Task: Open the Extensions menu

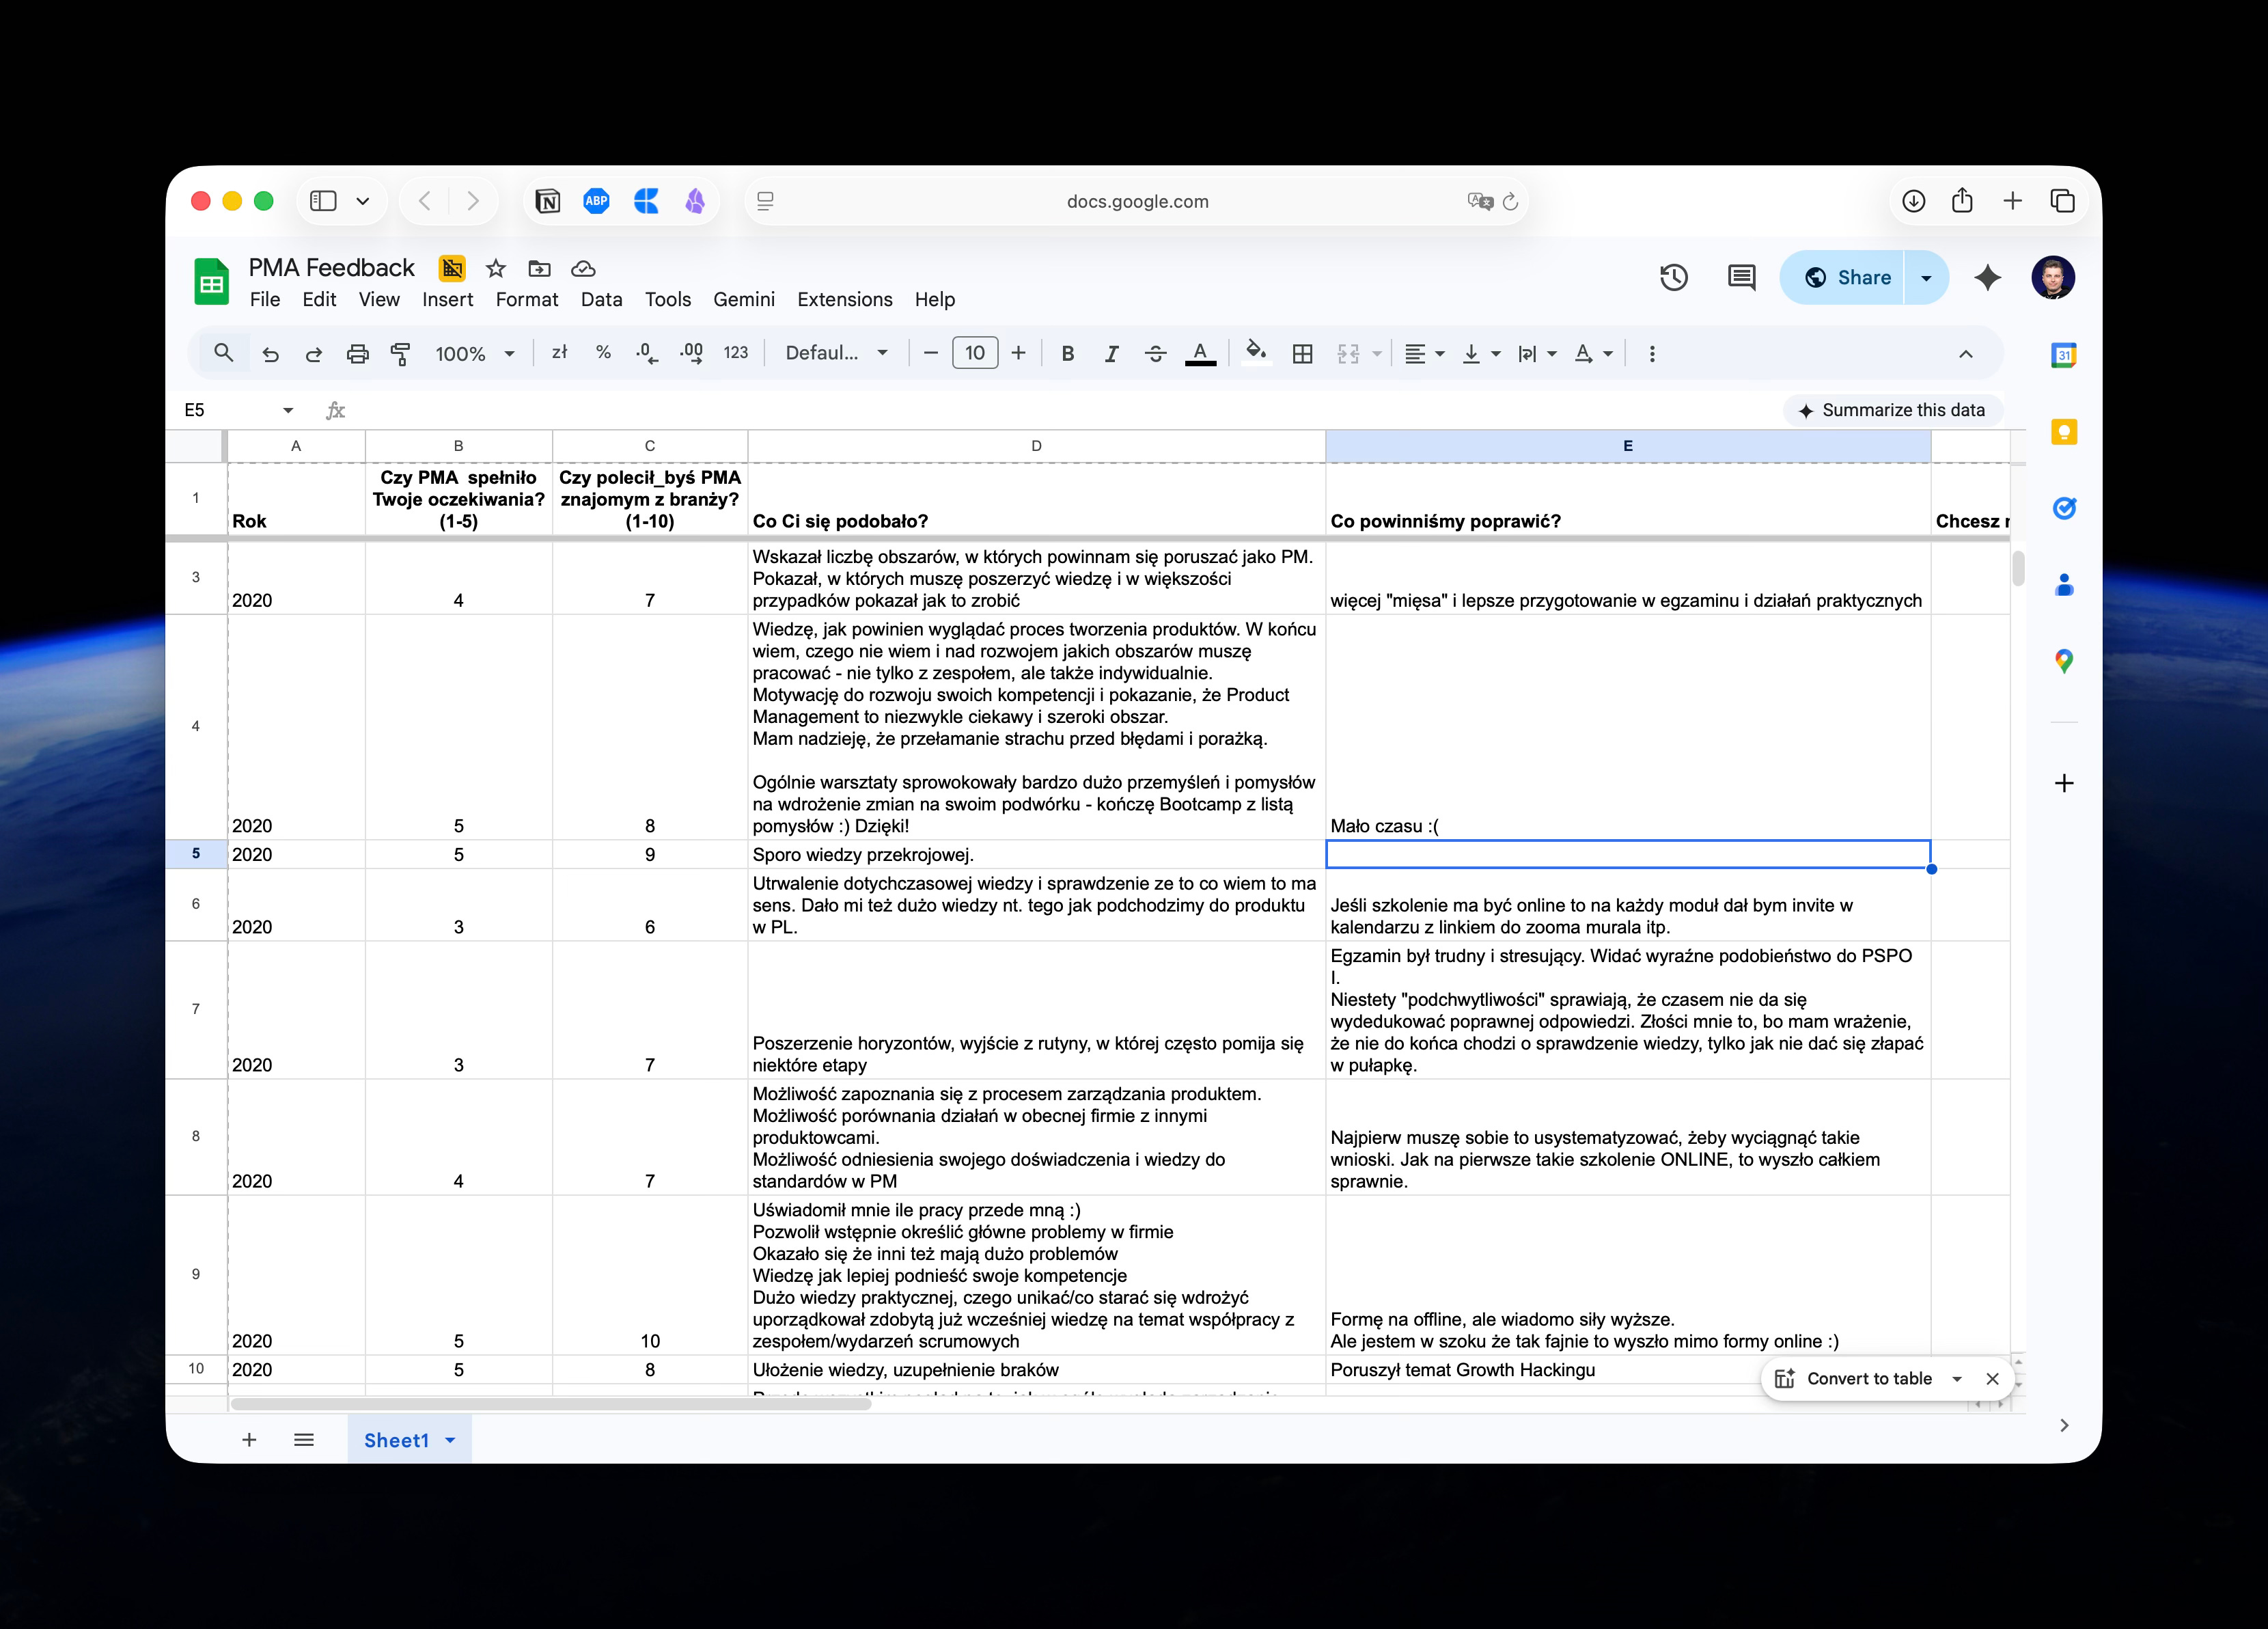Action: point(844,299)
